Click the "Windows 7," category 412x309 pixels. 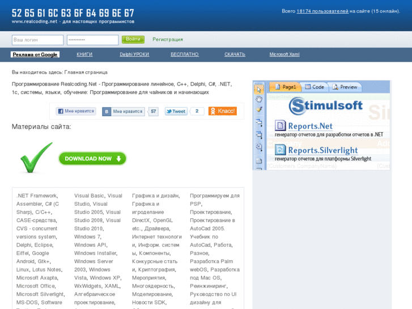click(88, 236)
